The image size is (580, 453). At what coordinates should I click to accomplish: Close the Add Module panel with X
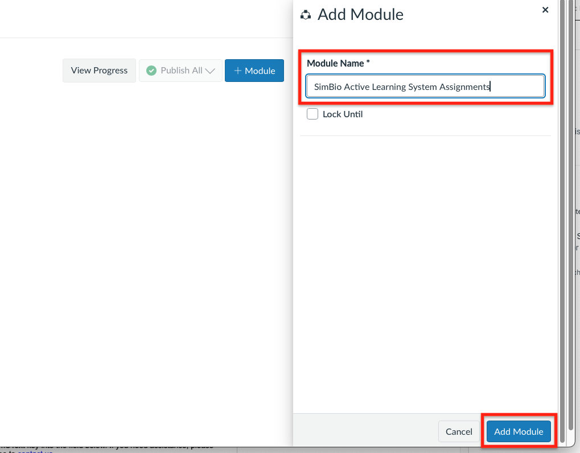[545, 10]
